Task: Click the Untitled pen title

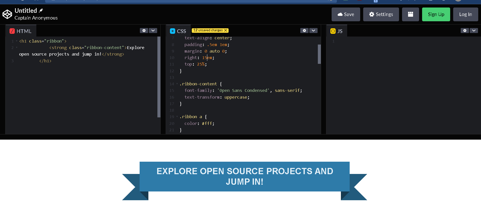Action: click(x=26, y=11)
